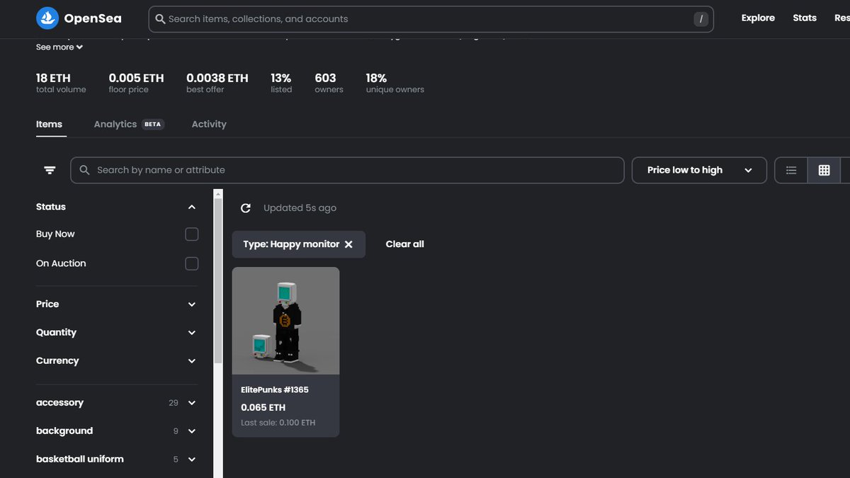Expand the background attribute filter

coord(191,431)
